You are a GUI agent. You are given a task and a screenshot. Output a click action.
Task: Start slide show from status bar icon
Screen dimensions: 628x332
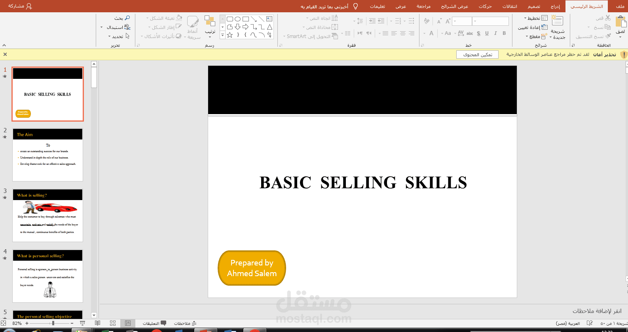[x=82, y=323]
